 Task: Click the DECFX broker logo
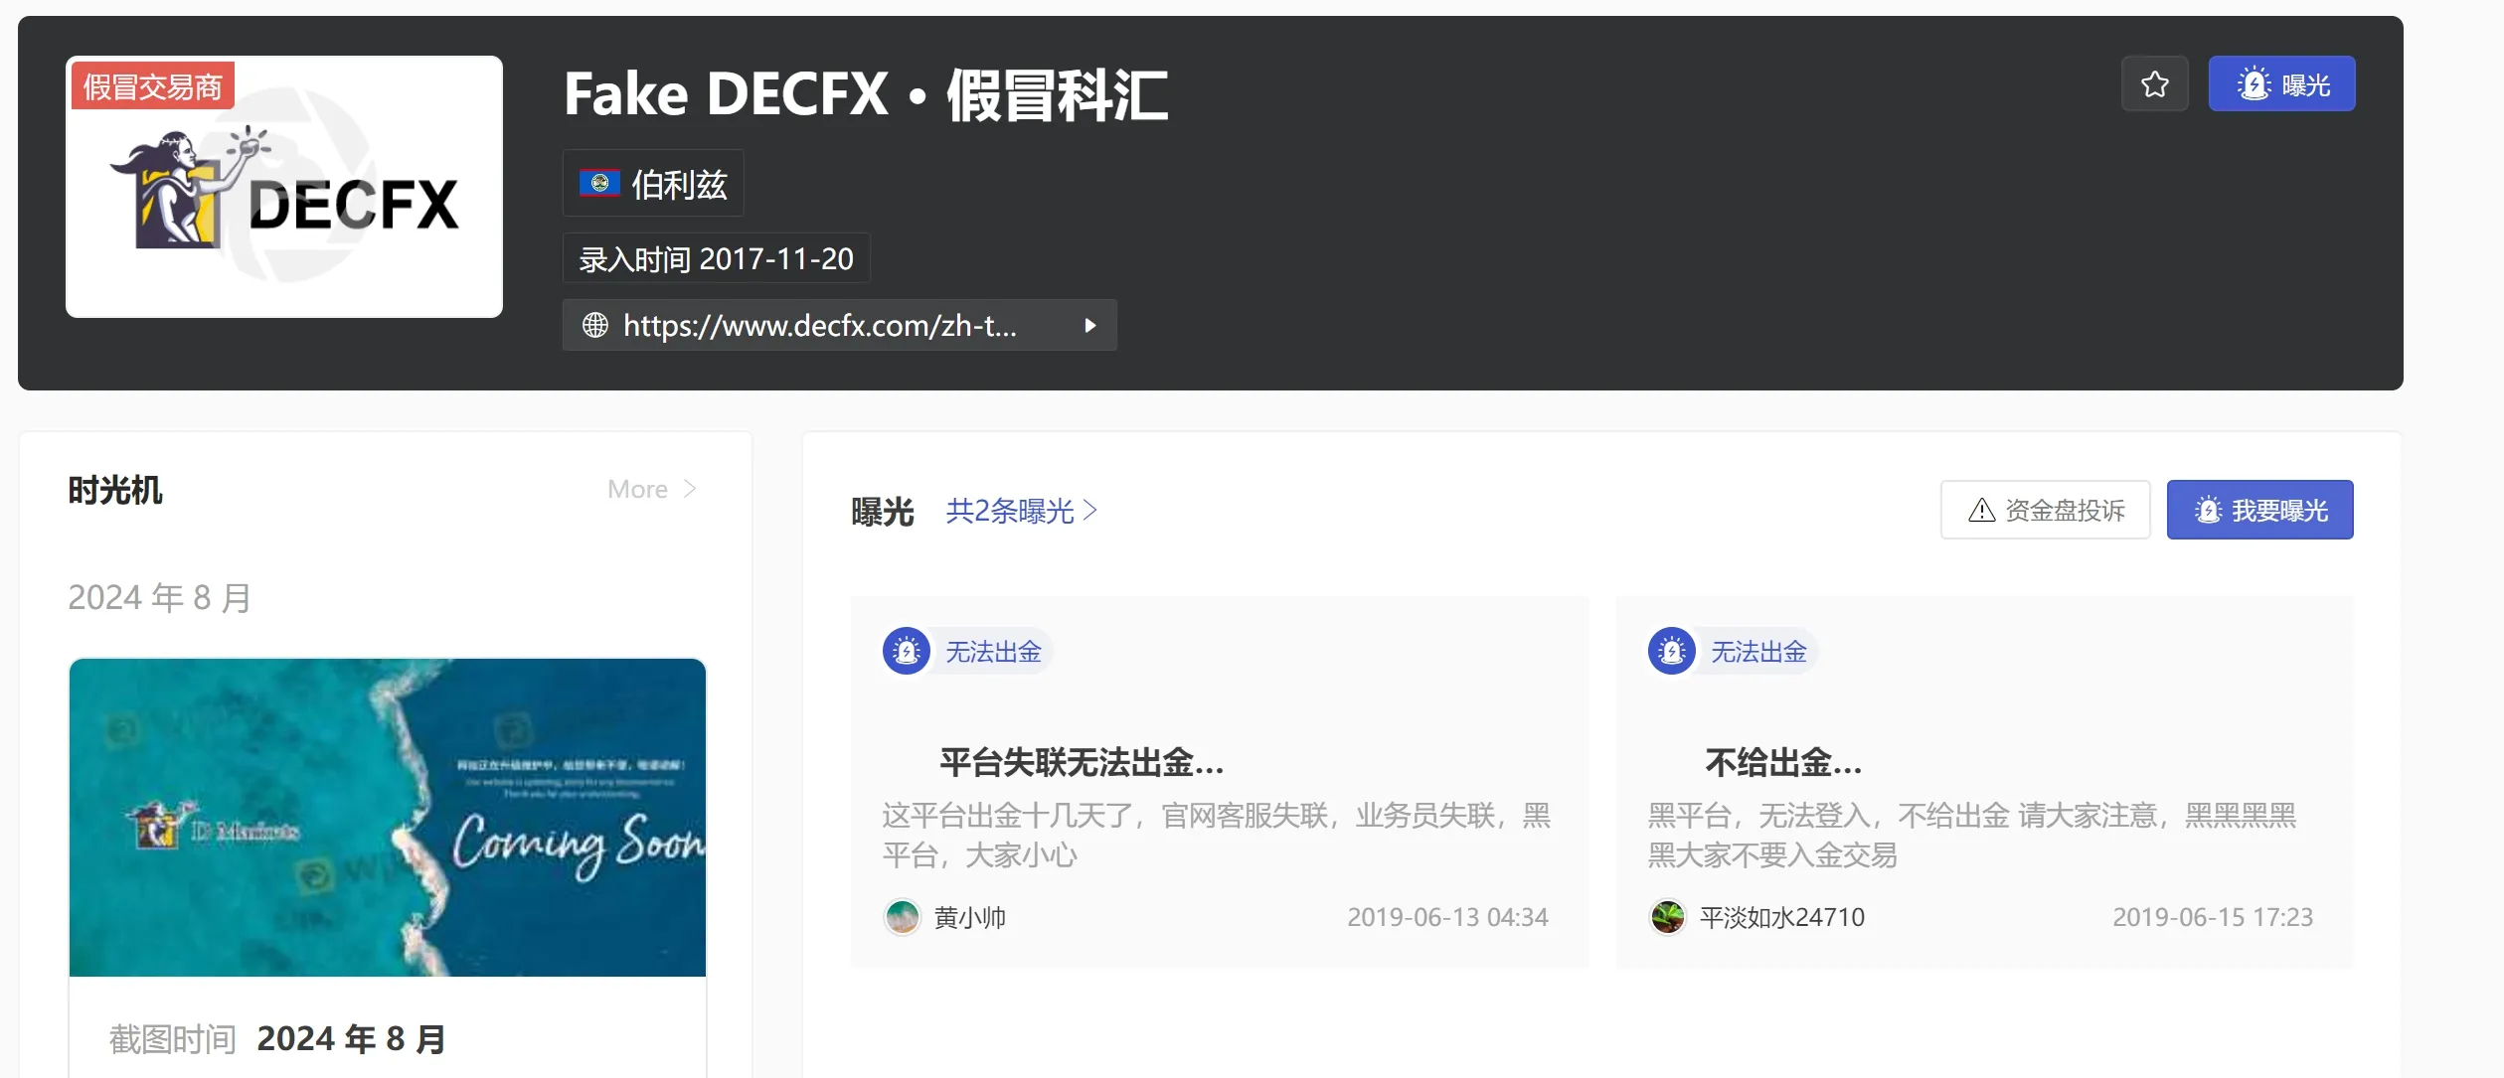pyautogui.click(x=284, y=188)
